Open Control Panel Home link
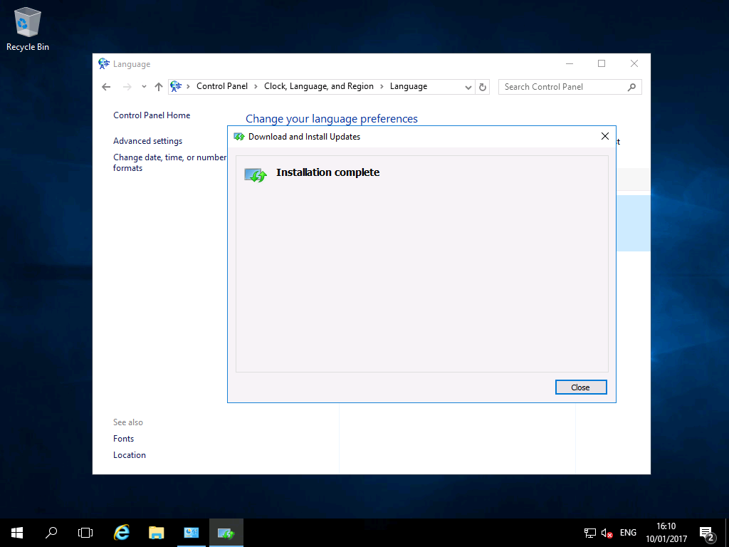The width and height of the screenshot is (729, 547). pyautogui.click(x=152, y=115)
